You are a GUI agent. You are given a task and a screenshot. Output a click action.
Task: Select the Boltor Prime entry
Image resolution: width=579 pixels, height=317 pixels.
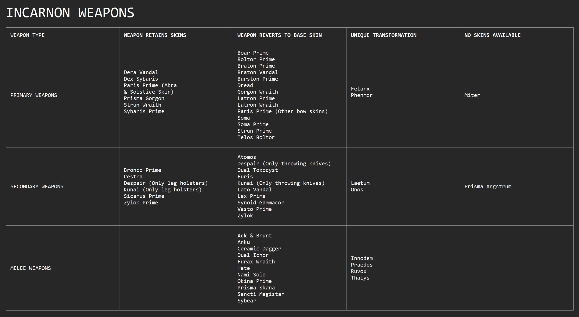pos(256,59)
